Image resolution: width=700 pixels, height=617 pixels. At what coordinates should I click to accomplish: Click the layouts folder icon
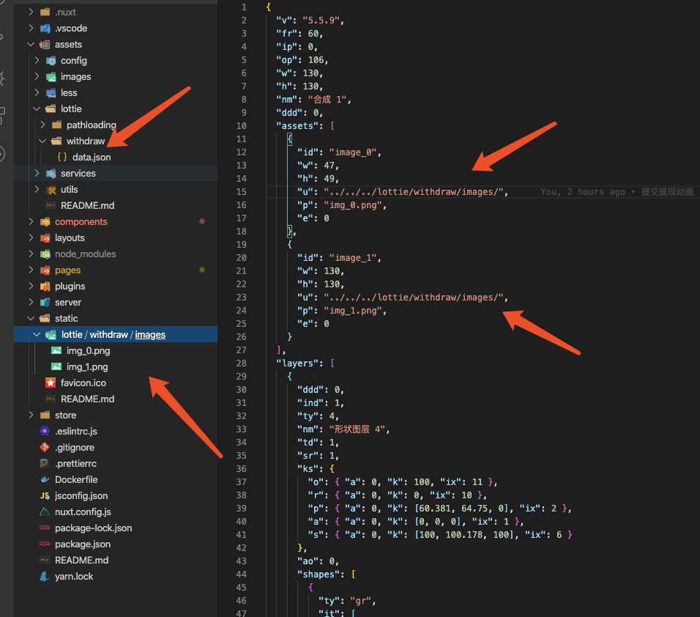(45, 237)
